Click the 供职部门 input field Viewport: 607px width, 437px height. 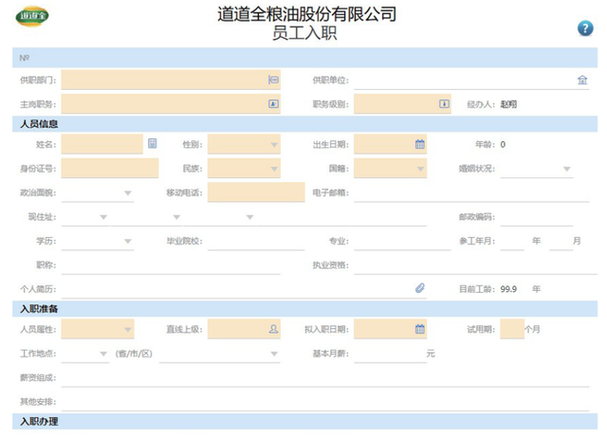[171, 80]
